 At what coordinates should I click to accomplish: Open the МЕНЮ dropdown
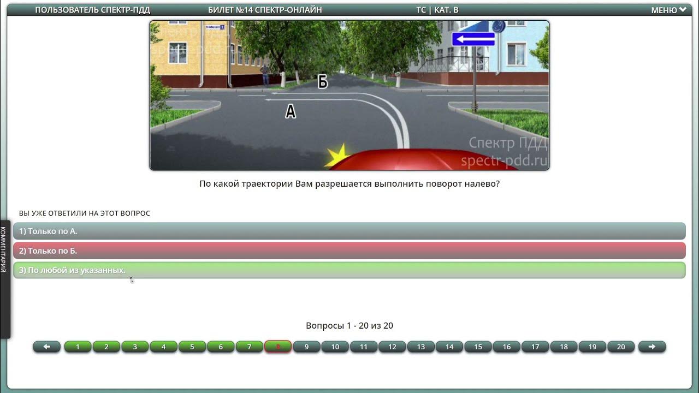click(668, 10)
